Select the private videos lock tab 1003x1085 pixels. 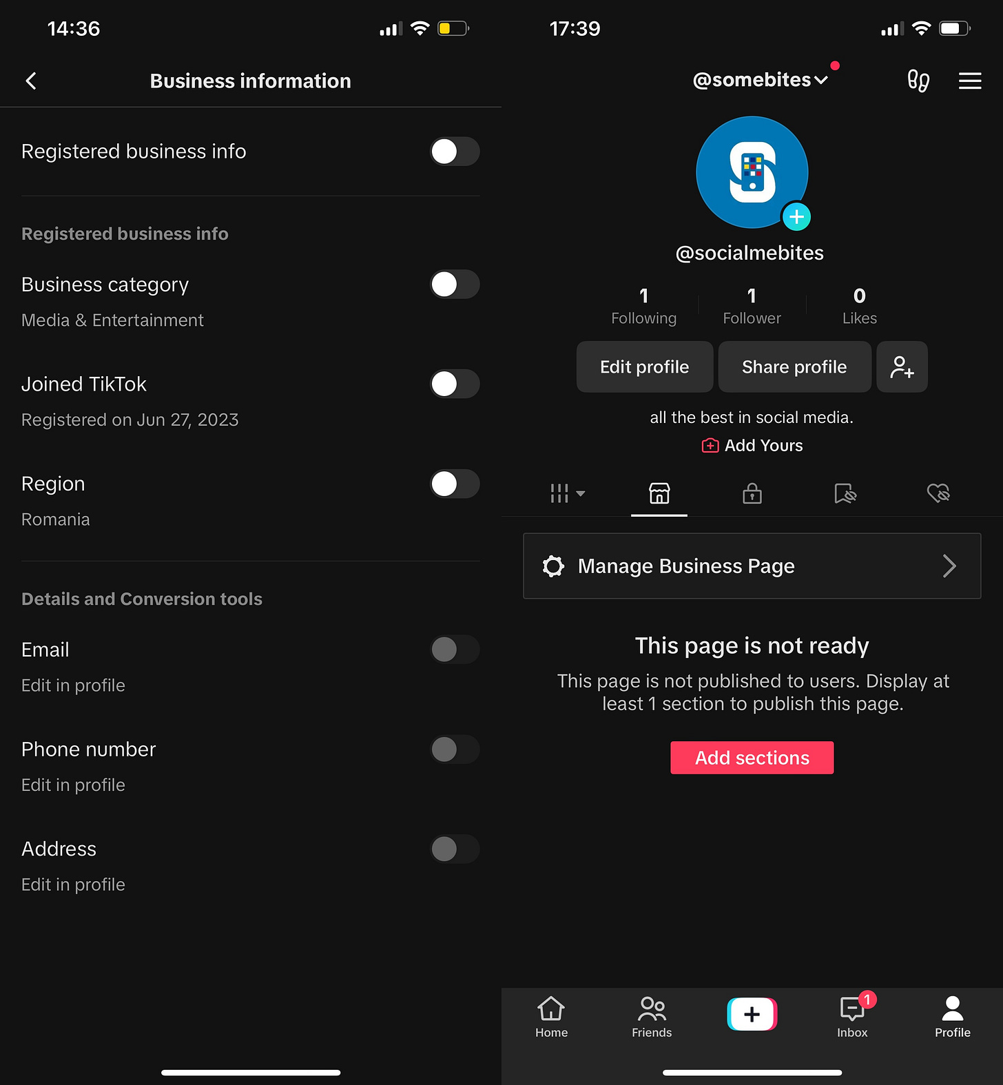tap(752, 493)
